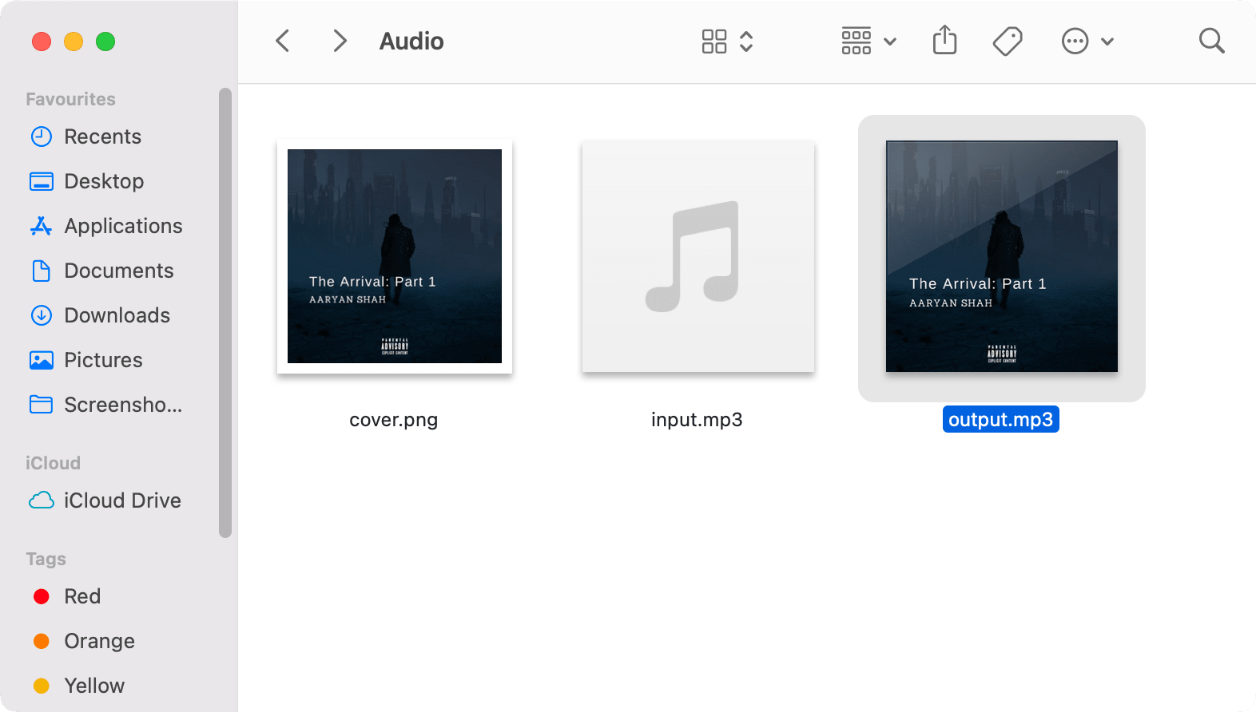This screenshot has width=1256, height=712.
Task: Close the Finder window with red button
Action: [x=42, y=42]
